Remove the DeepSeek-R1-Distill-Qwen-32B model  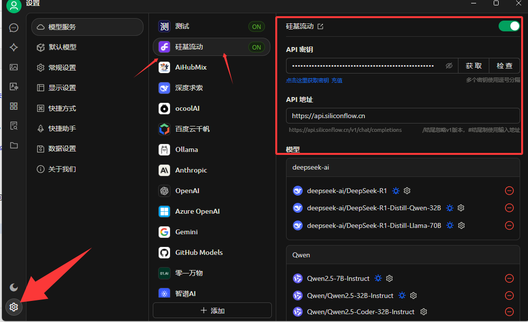click(x=509, y=208)
